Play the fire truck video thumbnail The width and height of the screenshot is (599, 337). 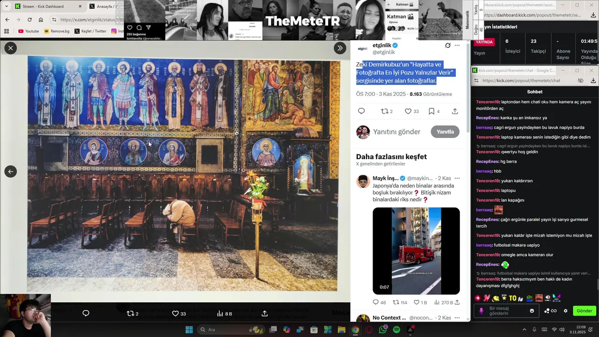pos(416,251)
